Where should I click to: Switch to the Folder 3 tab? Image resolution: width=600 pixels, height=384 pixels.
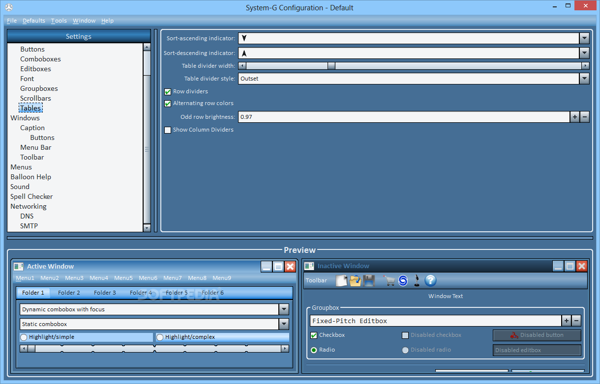(105, 293)
